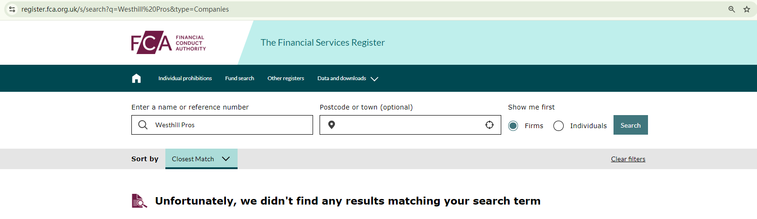Click the Clear filters link
757x219 pixels.
pyautogui.click(x=628, y=159)
